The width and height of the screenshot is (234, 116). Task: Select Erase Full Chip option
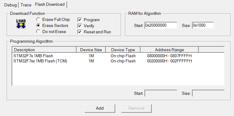coord(38,20)
